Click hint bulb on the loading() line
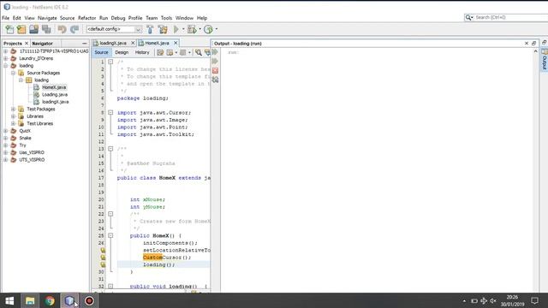The height and width of the screenshot is (308, 548). click(103, 264)
